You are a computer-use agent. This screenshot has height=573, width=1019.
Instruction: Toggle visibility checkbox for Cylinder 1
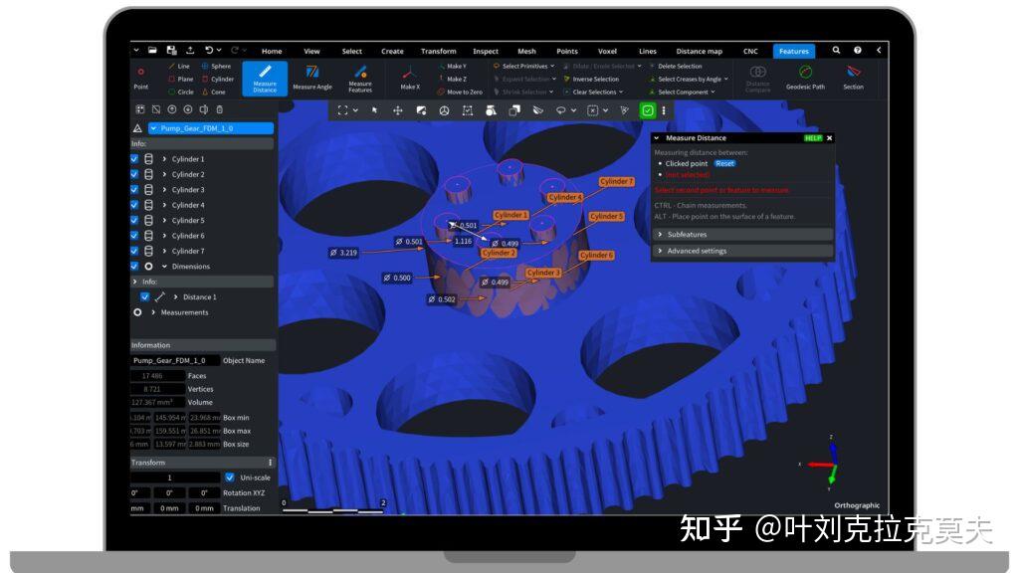coord(134,158)
